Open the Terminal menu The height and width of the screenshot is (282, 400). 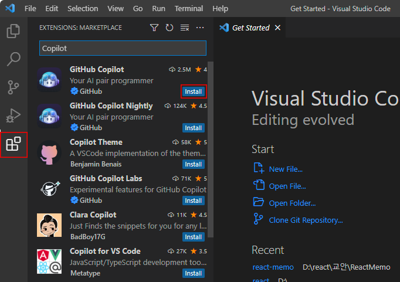189,9
